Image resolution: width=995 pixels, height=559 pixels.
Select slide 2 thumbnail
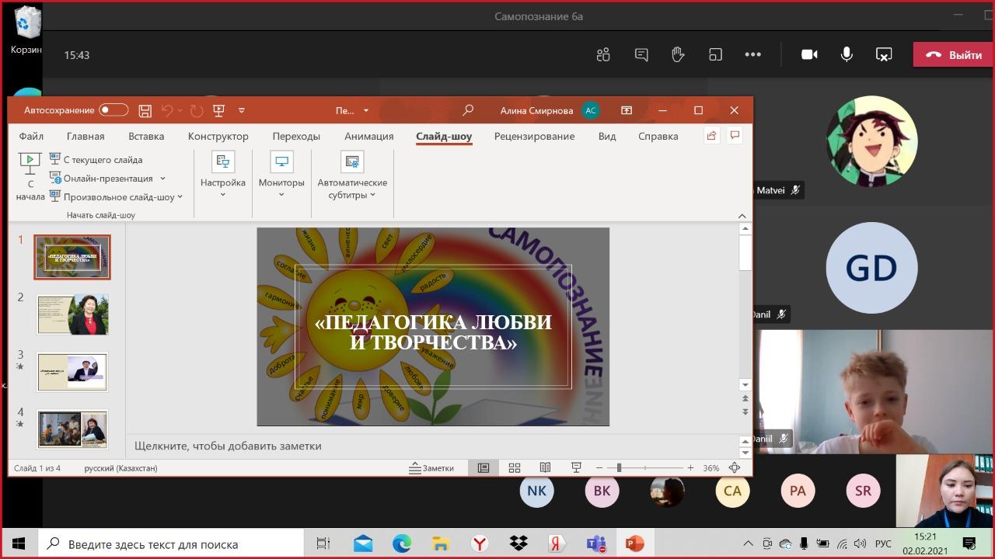72,314
